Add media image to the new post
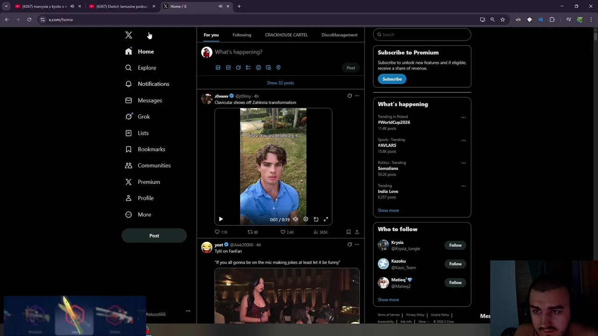 [218, 68]
